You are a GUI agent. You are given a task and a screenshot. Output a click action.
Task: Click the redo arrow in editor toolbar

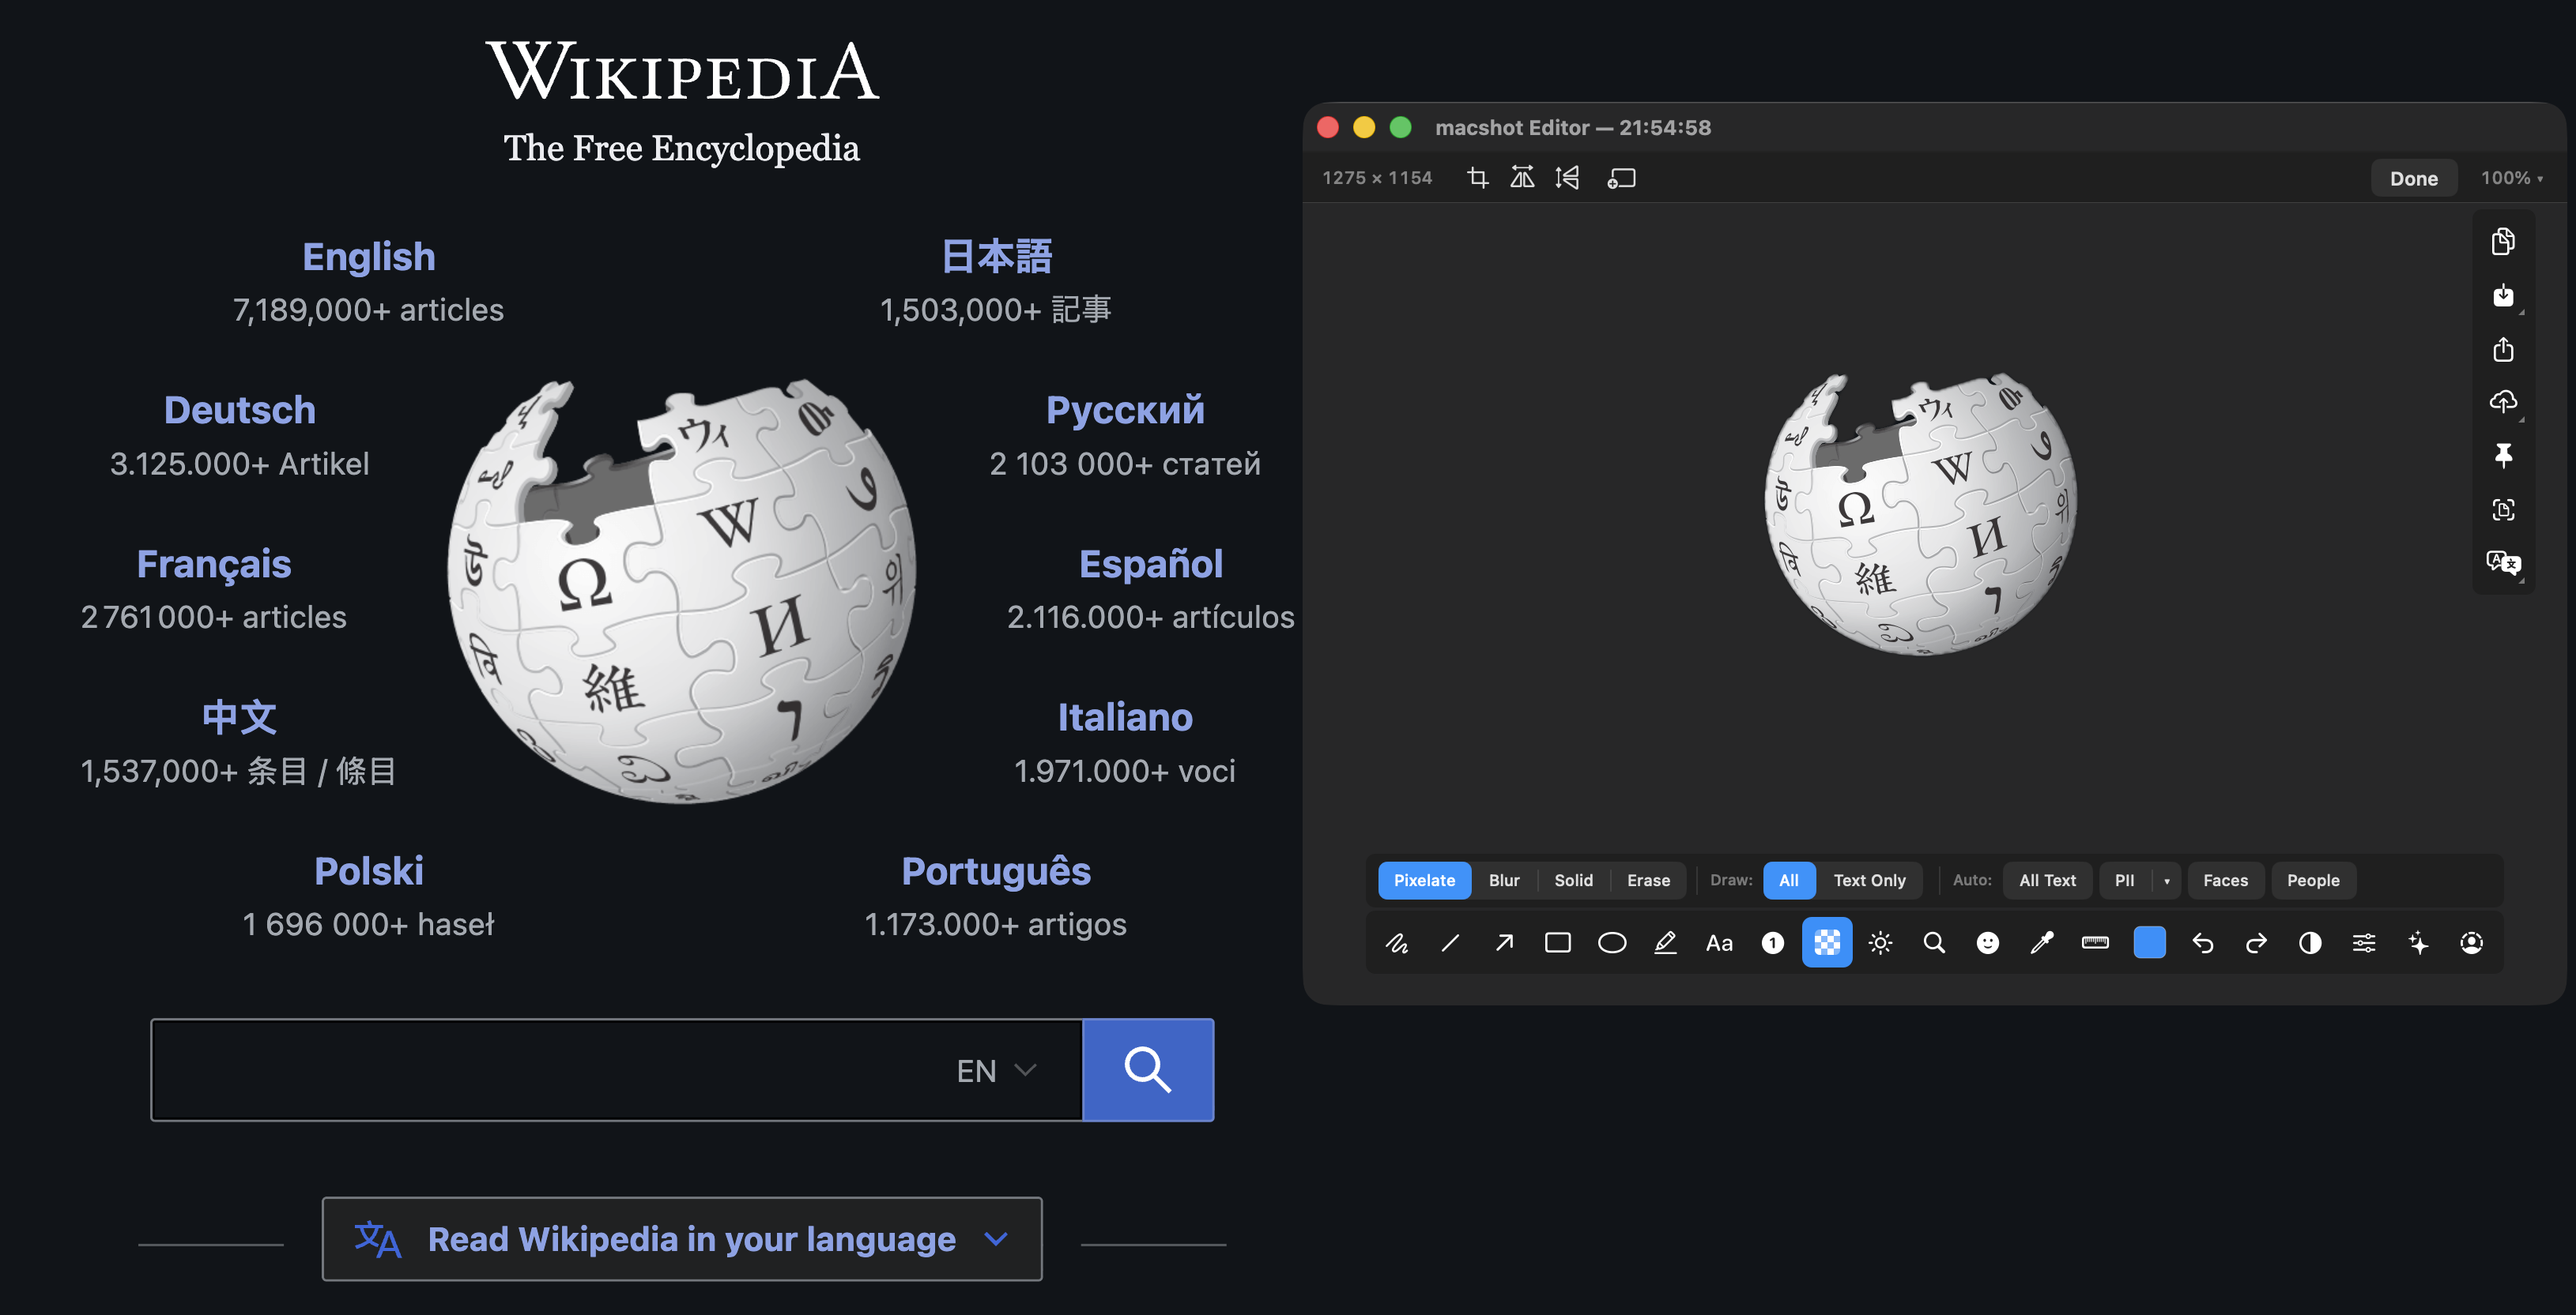pyautogui.click(x=2256, y=943)
